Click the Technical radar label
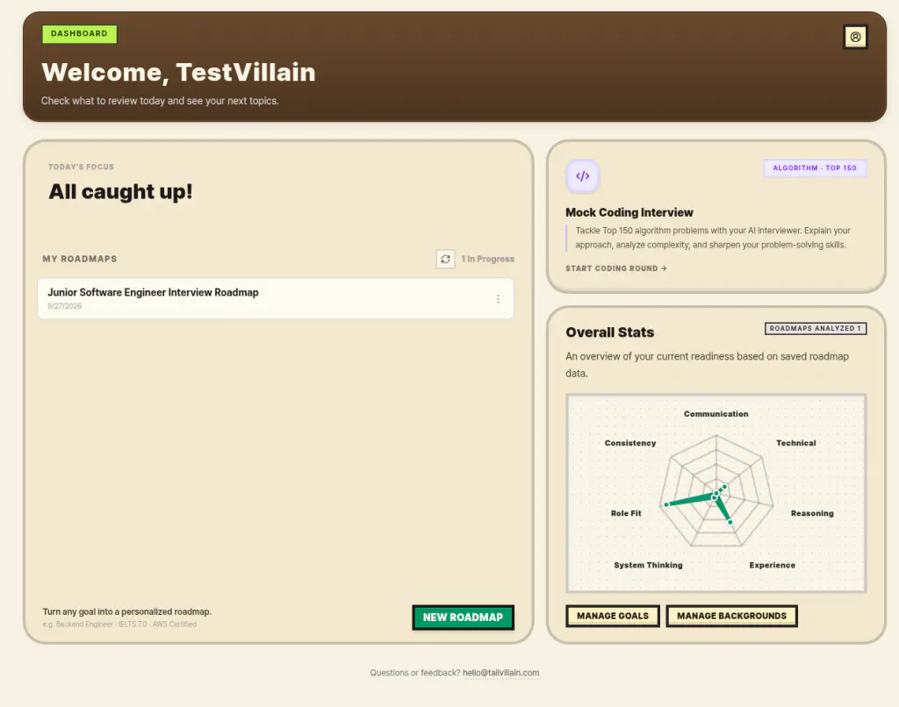899x707 pixels. pos(795,443)
